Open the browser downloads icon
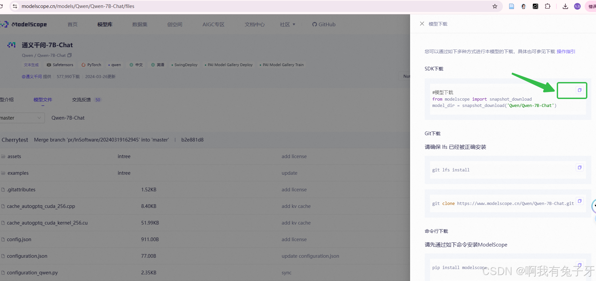This screenshot has height=281, width=596. pos(565,6)
